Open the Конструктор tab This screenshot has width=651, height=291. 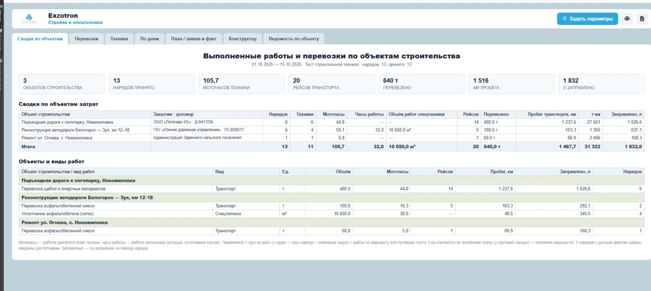(243, 39)
